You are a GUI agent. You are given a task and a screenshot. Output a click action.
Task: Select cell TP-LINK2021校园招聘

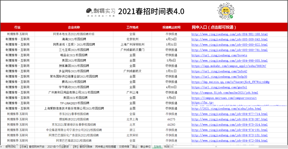(x=74, y=103)
